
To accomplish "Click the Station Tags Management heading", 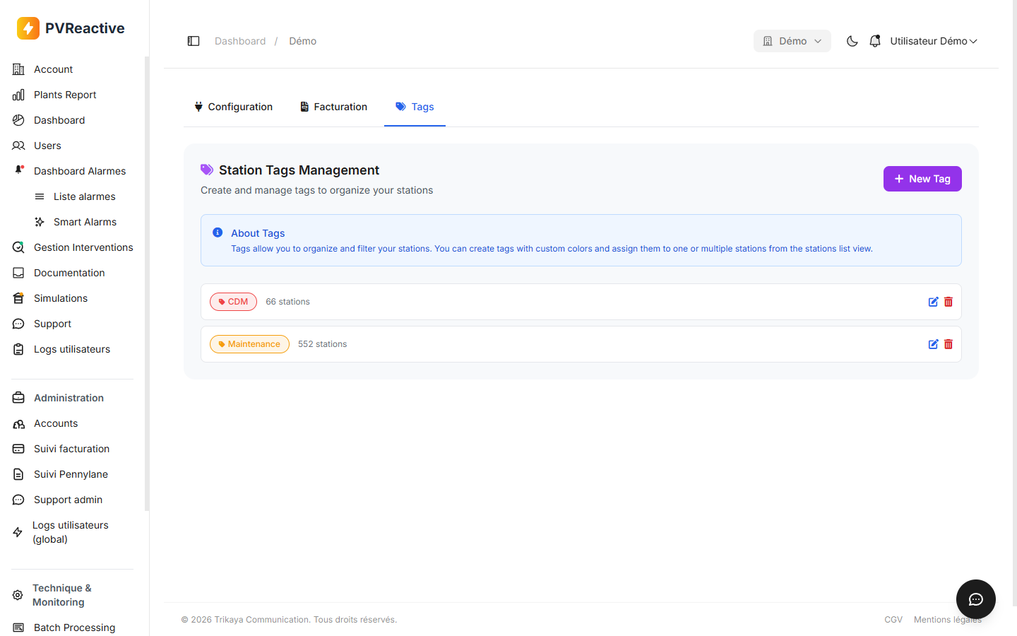I will coord(299,170).
